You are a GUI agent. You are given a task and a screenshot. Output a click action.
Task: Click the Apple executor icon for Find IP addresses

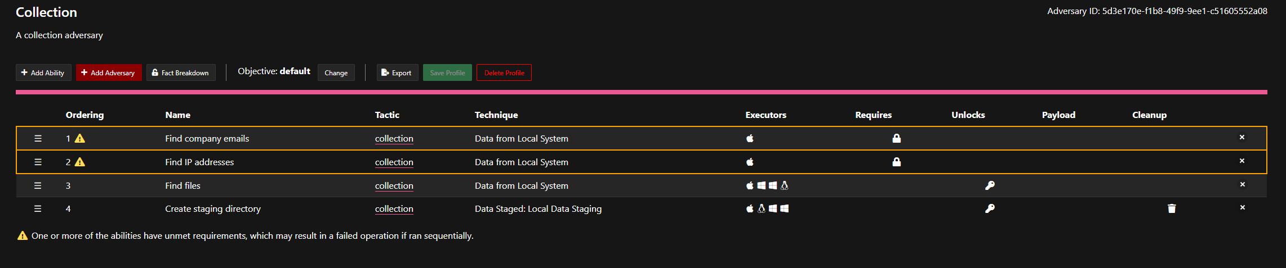point(750,162)
